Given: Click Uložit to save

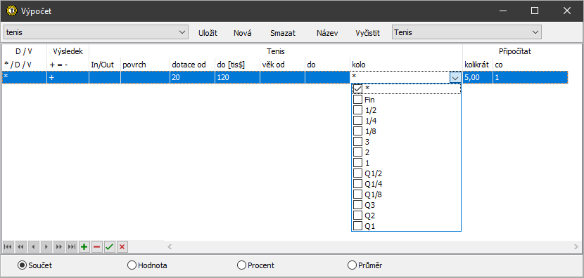Looking at the screenshot, I should (208, 33).
